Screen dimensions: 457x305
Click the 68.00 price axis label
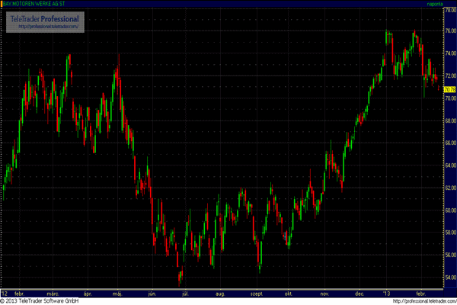point(449,121)
